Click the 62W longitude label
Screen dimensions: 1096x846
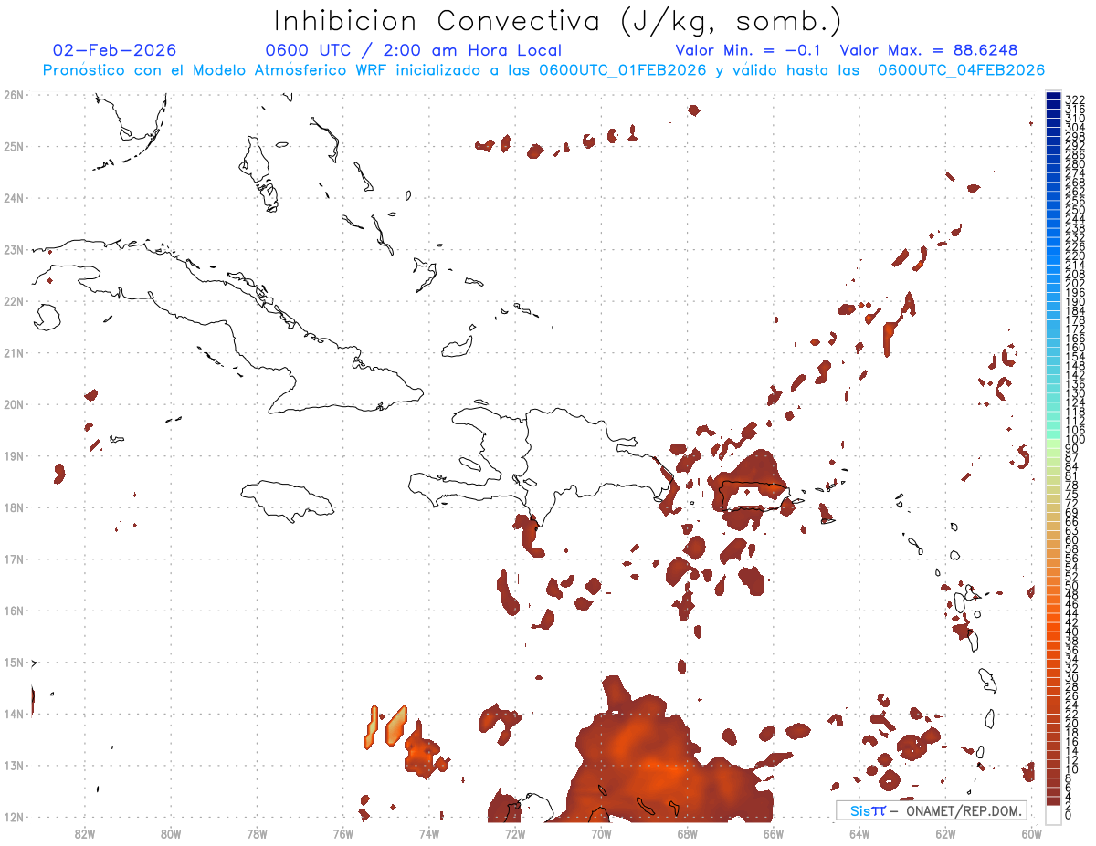(945, 833)
